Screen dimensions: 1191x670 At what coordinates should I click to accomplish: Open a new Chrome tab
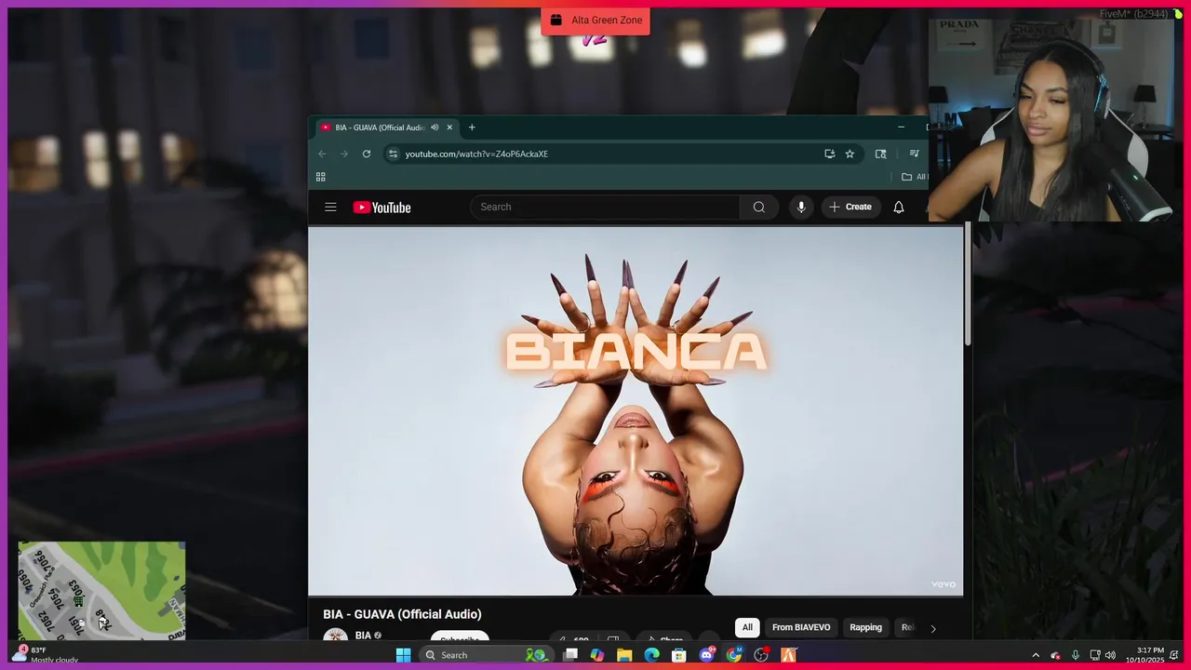coord(472,127)
